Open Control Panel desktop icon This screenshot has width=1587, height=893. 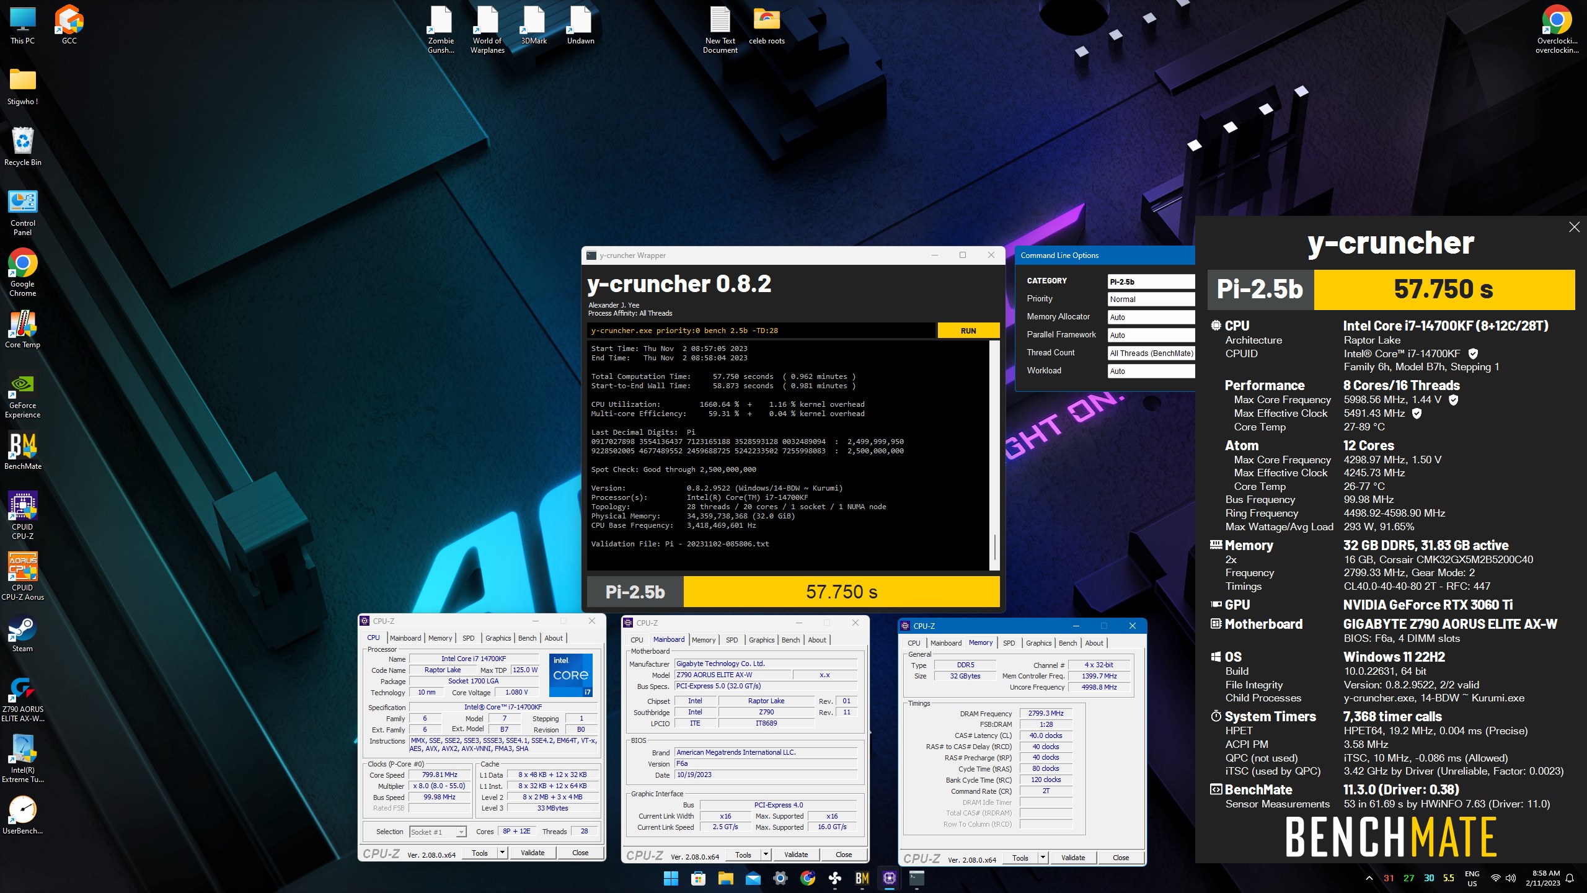click(22, 213)
